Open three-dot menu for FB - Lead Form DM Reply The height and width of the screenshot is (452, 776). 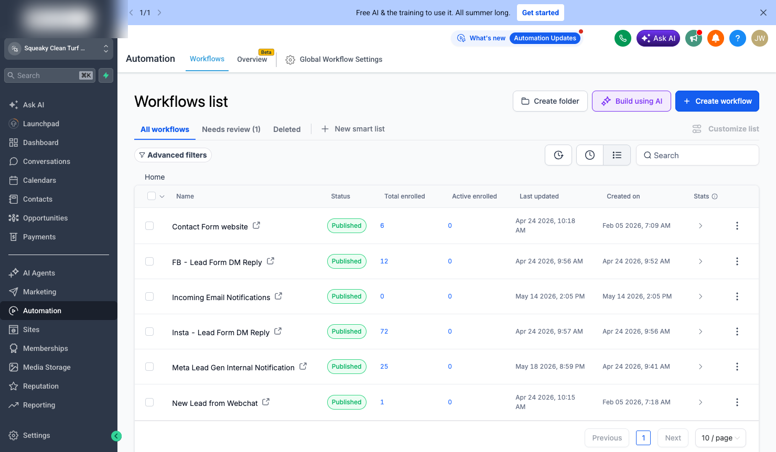pos(737,261)
